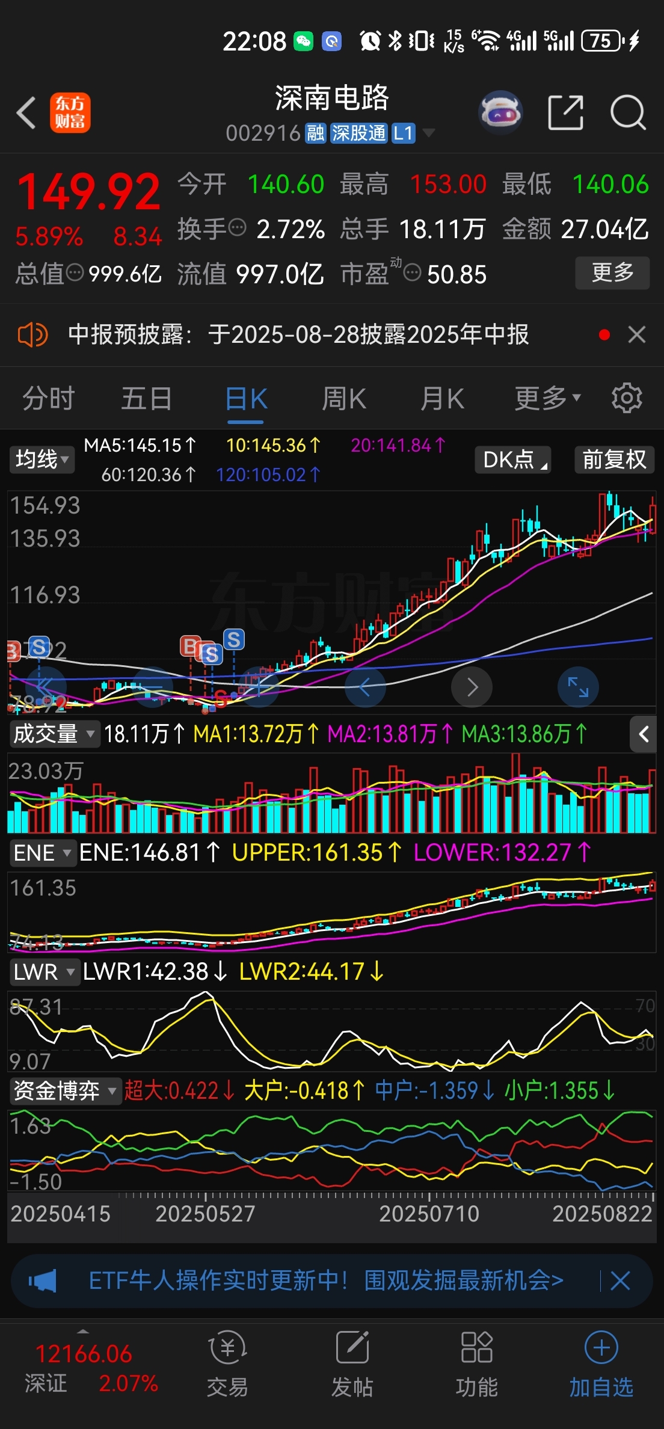Viewport: 664px width, 1429px height.
Task: Tap the L1 level badge
Action: pyautogui.click(x=403, y=133)
